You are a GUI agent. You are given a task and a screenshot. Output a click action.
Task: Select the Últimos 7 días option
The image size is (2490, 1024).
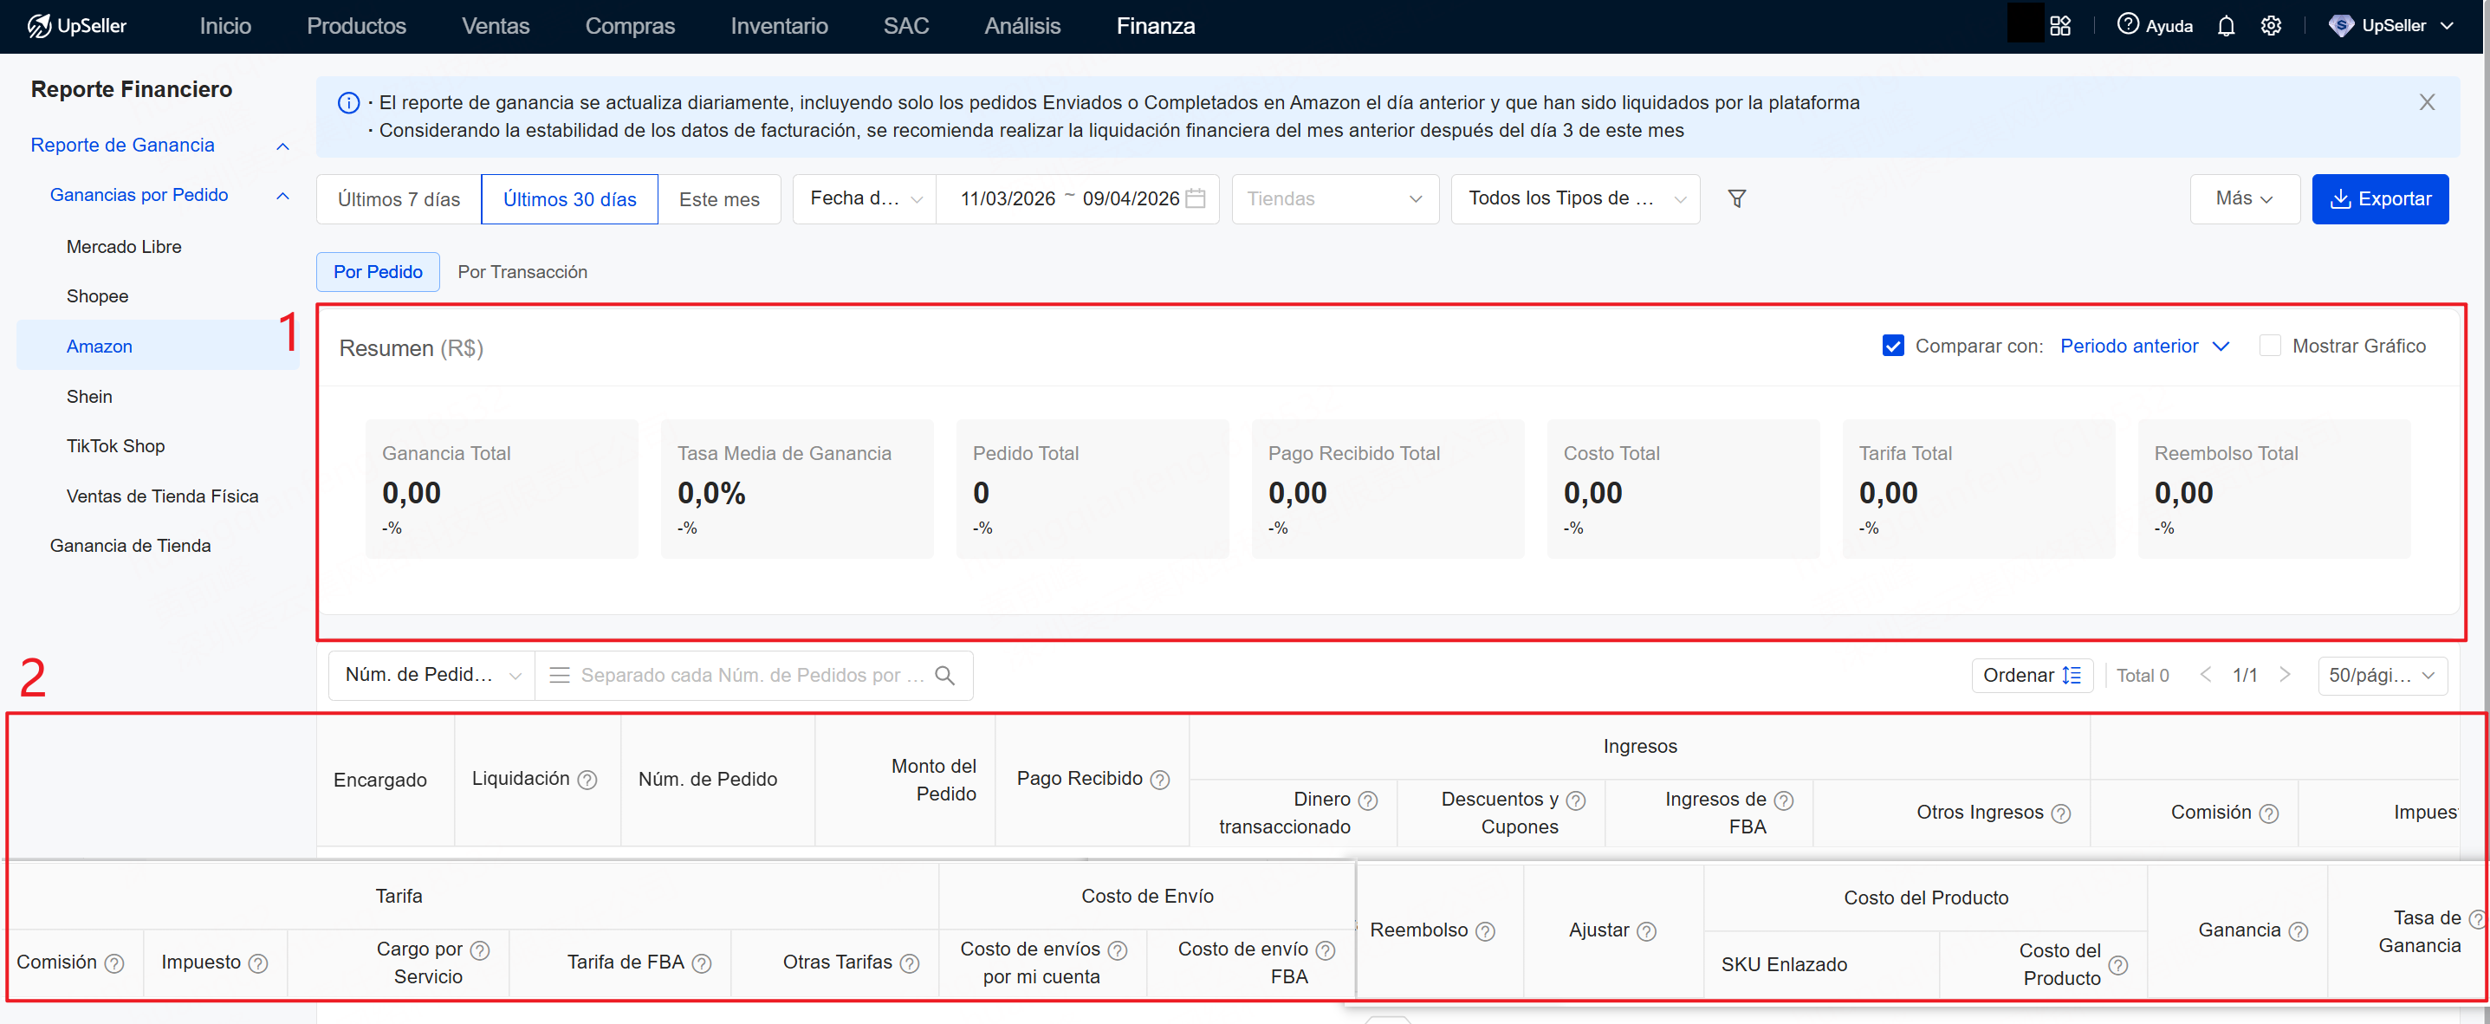click(399, 199)
